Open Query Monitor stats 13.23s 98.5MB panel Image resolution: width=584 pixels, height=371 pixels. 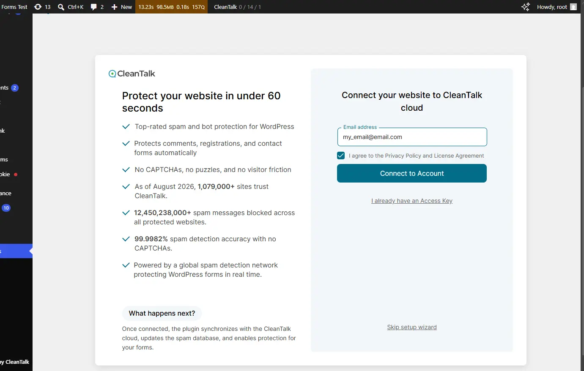(x=171, y=7)
